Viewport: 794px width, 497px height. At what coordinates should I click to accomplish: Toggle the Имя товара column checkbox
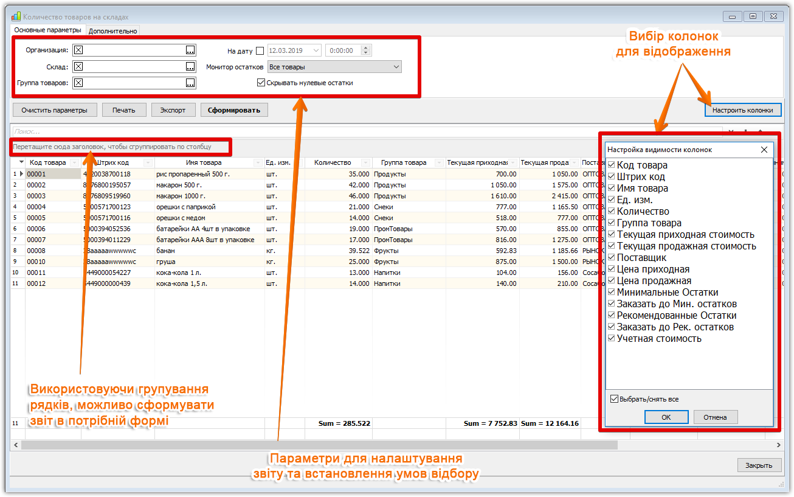pyautogui.click(x=612, y=189)
